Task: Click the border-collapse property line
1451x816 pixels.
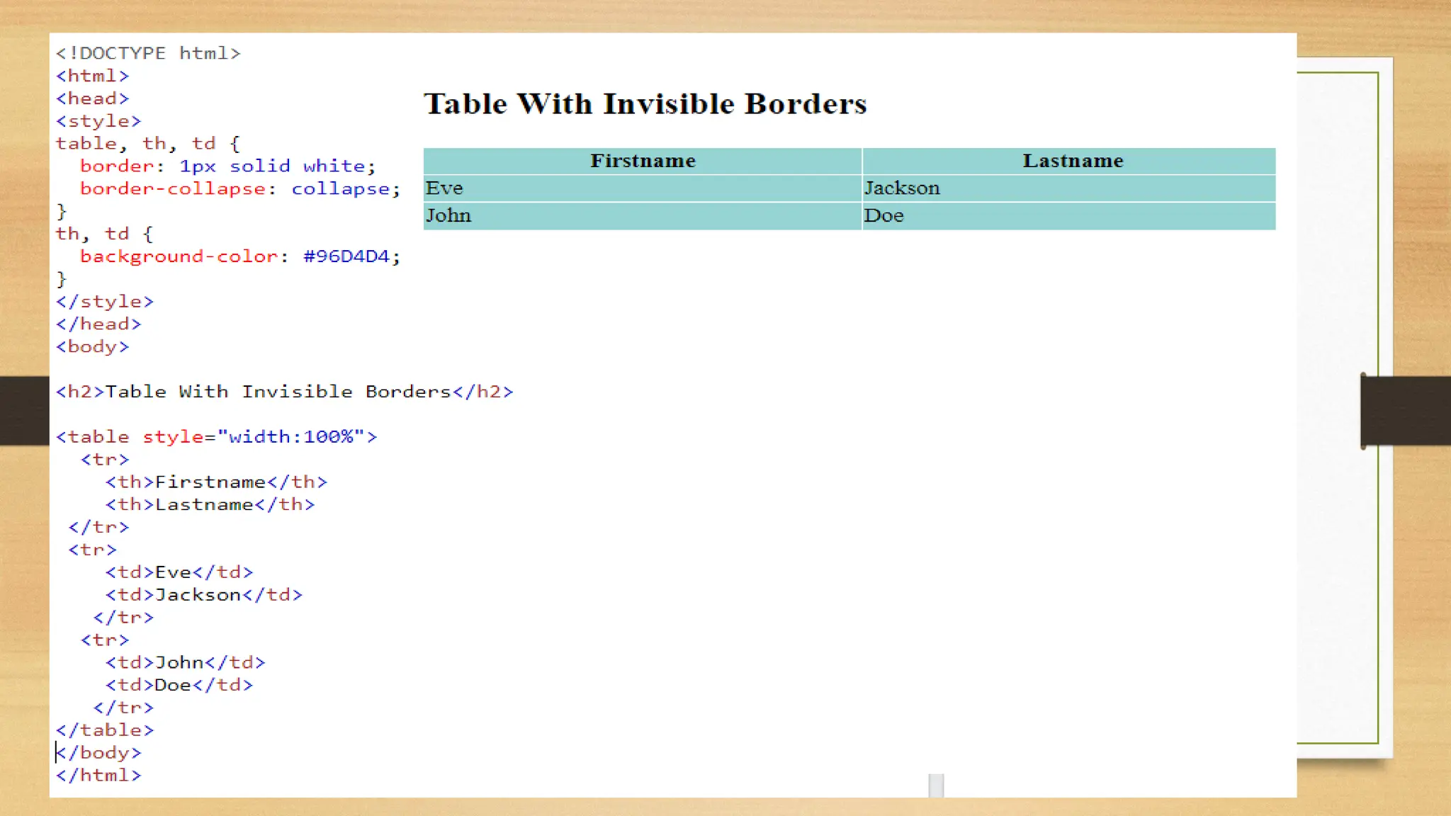Action: coord(239,189)
